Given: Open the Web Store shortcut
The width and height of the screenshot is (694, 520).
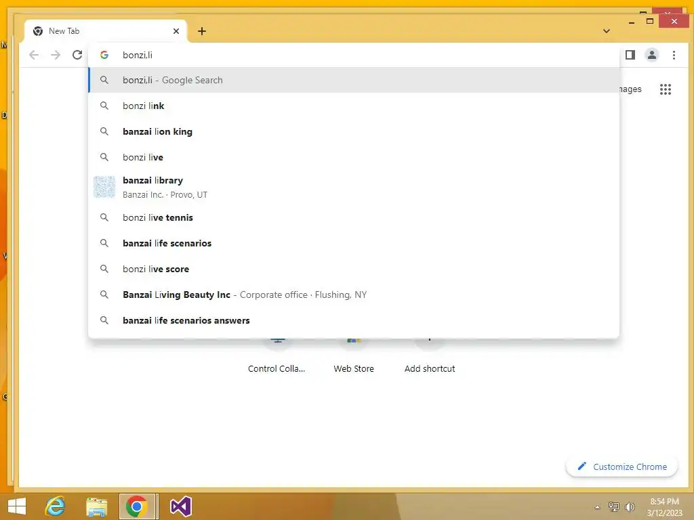Looking at the screenshot, I should pos(354,358).
